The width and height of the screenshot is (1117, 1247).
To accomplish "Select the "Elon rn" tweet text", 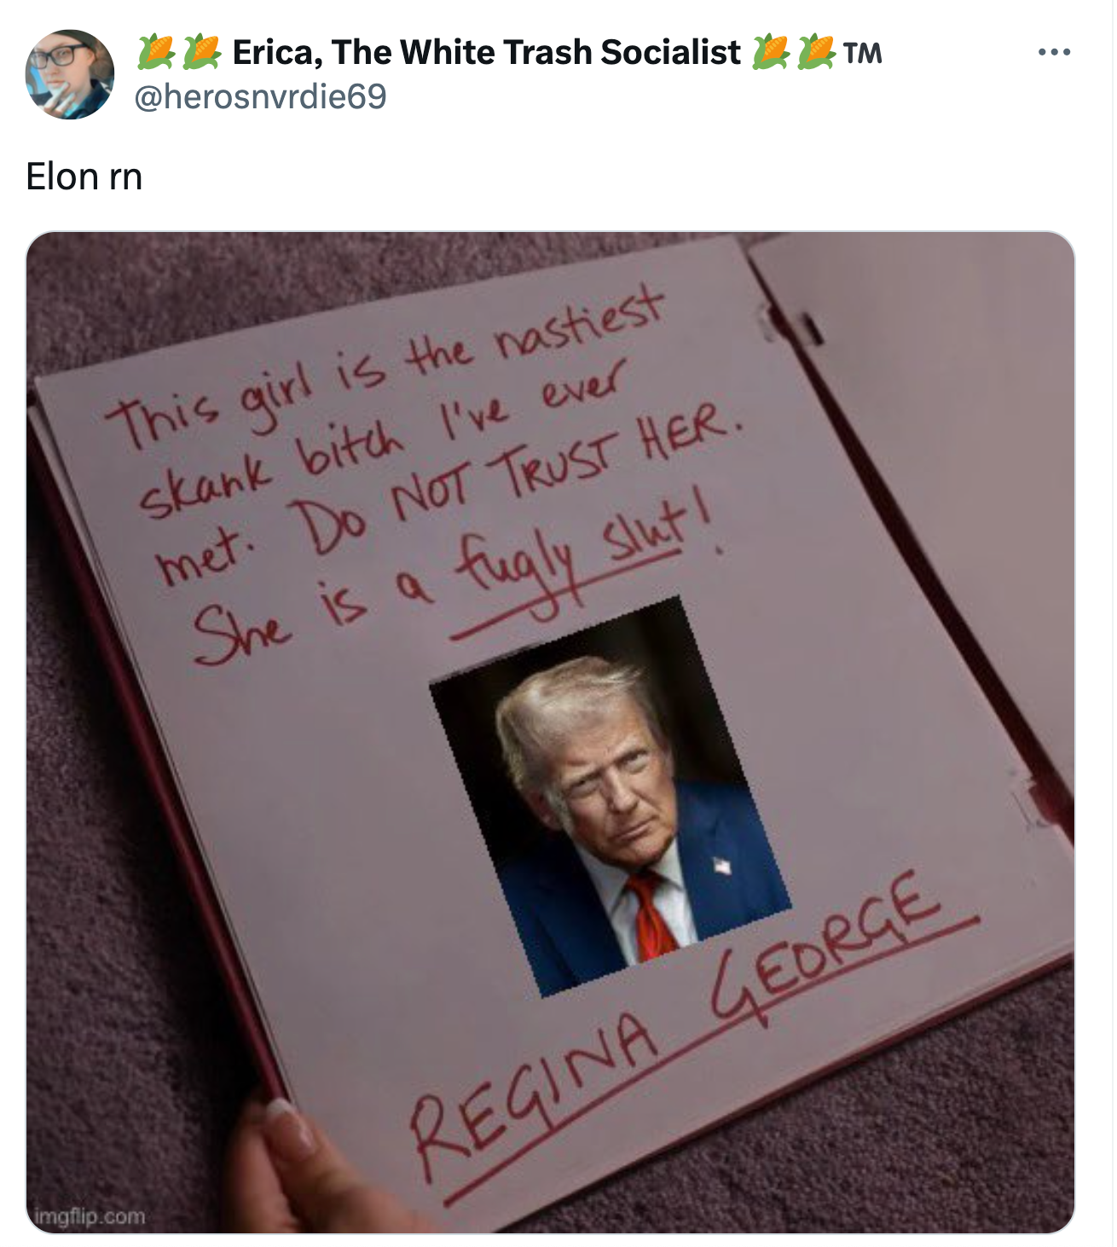I will pos(84,177).
